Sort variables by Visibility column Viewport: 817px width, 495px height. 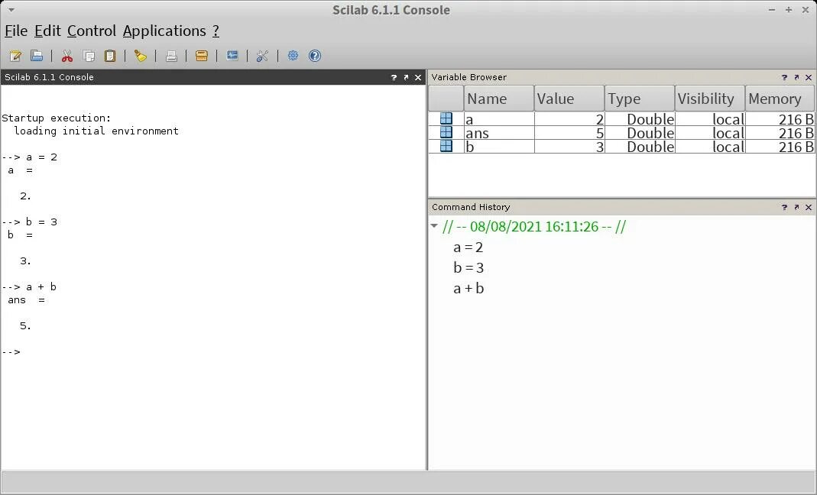710,99
